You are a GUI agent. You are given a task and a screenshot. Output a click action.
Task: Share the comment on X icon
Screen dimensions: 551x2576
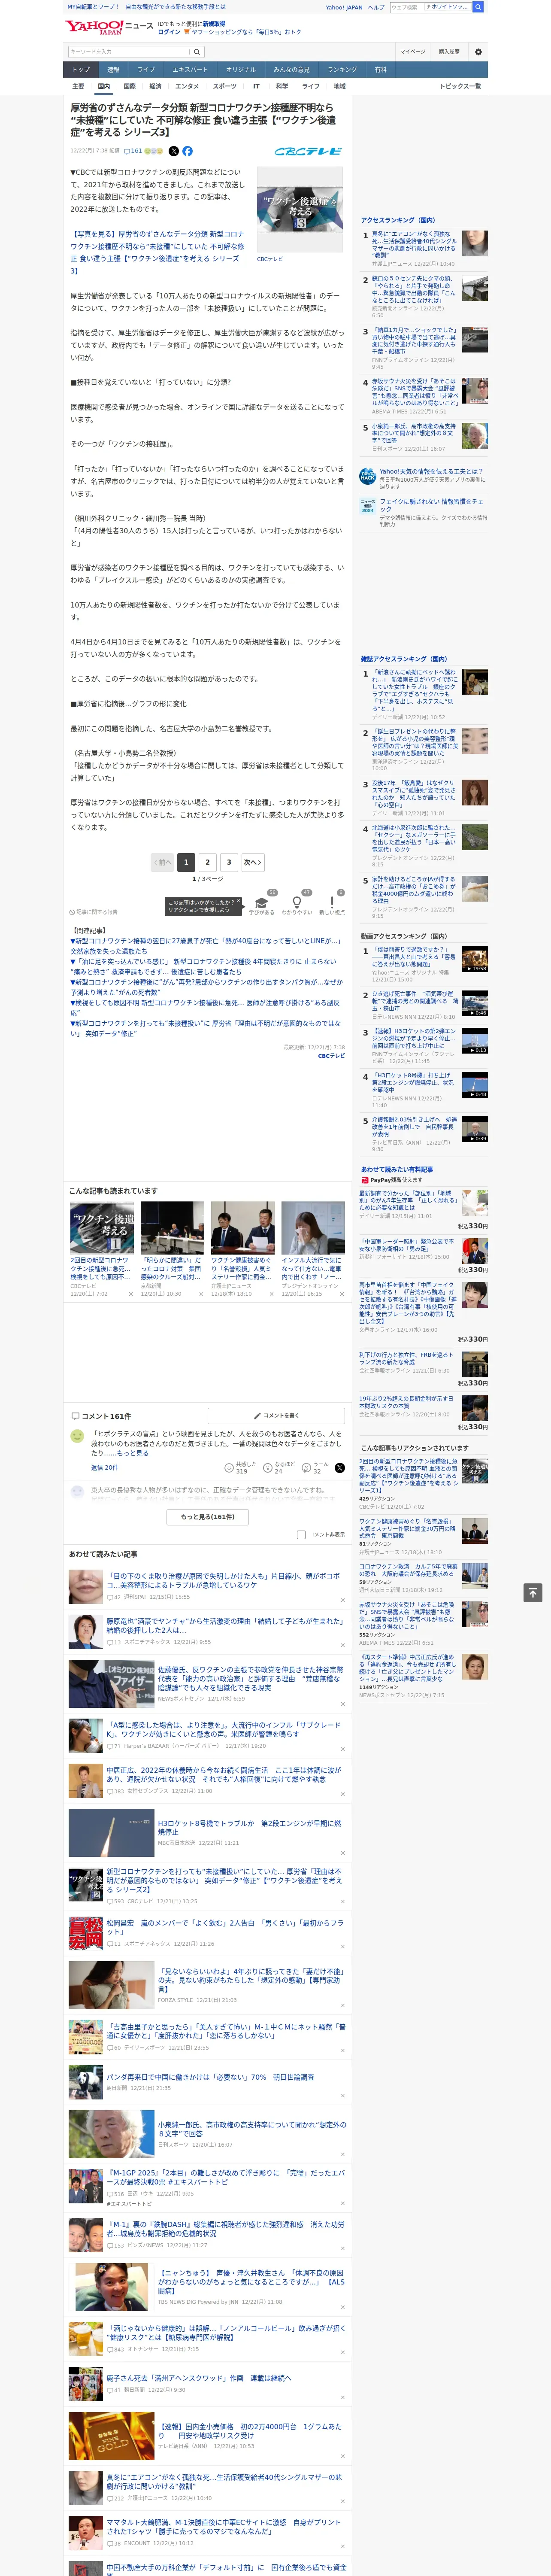(x=339, y=1467)
